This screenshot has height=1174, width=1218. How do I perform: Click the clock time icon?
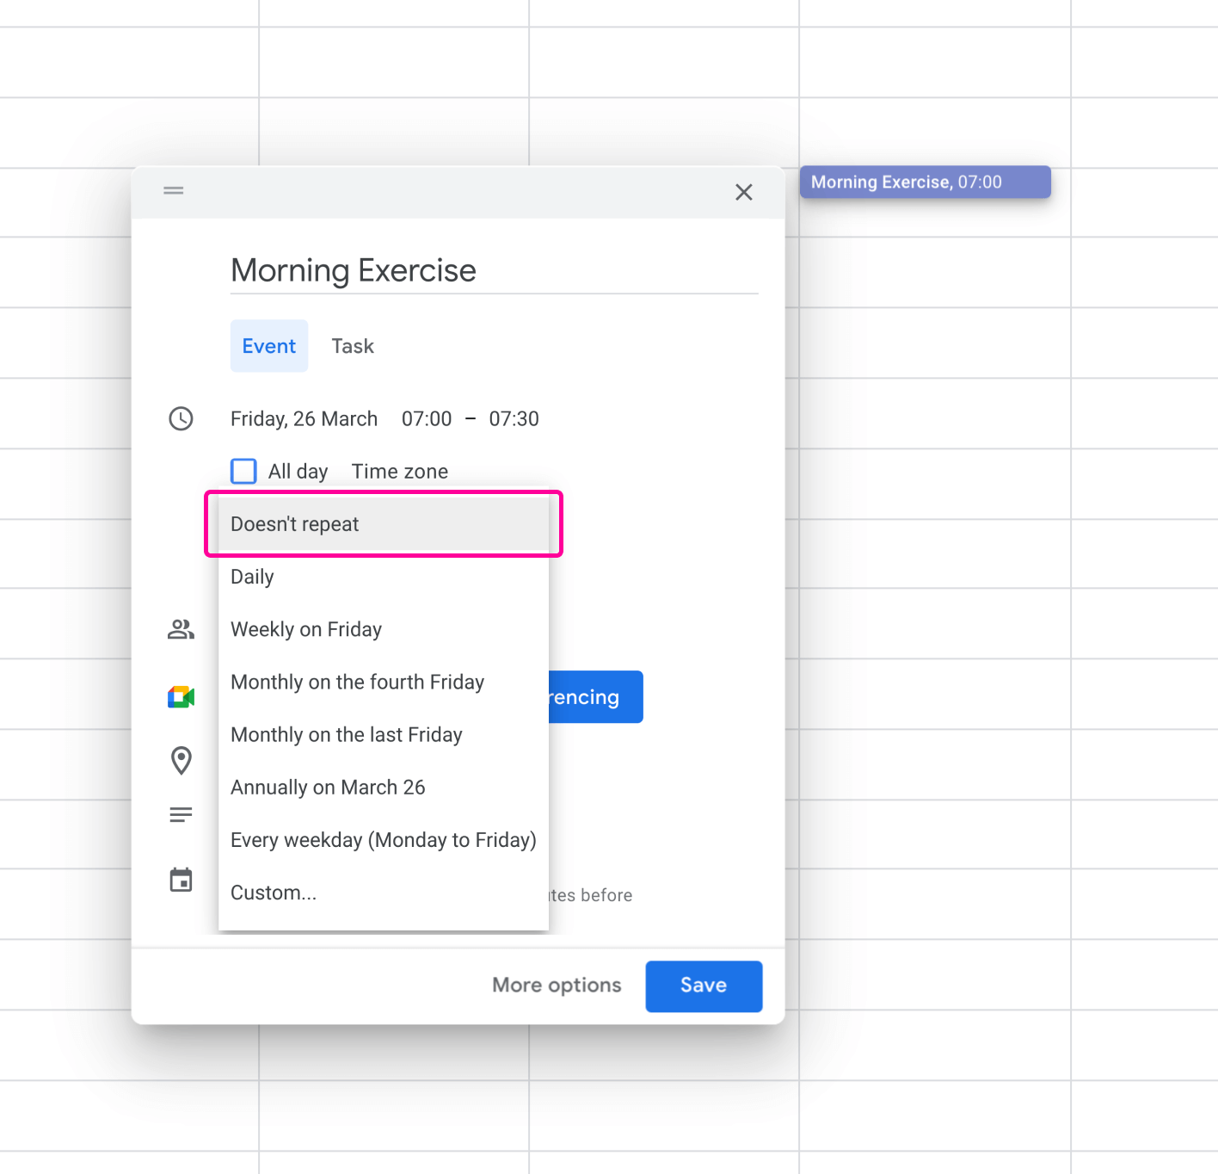181,419
